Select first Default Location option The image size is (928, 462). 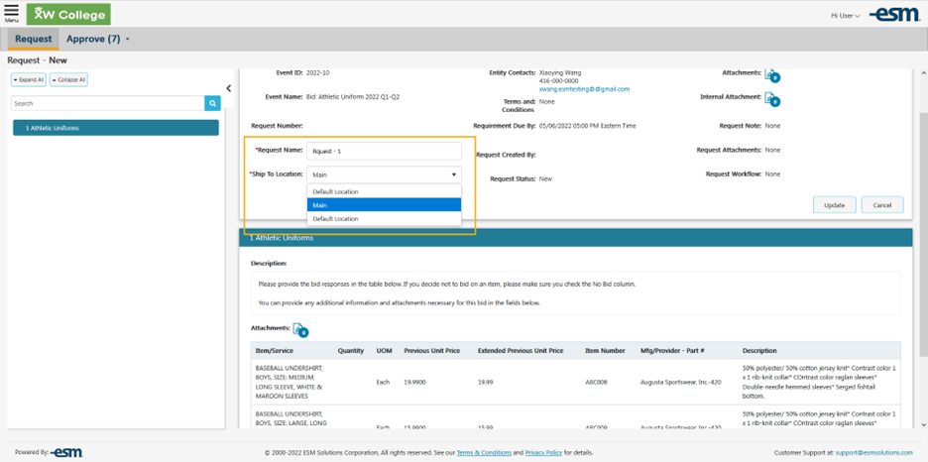point(384,191)
